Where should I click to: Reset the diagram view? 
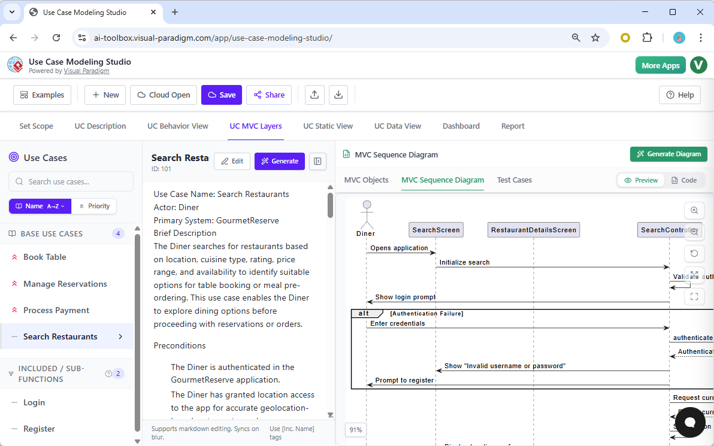pos(694,253)
